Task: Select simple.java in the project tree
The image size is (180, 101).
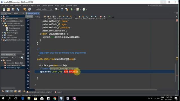Action: click(x=13, y=31)
